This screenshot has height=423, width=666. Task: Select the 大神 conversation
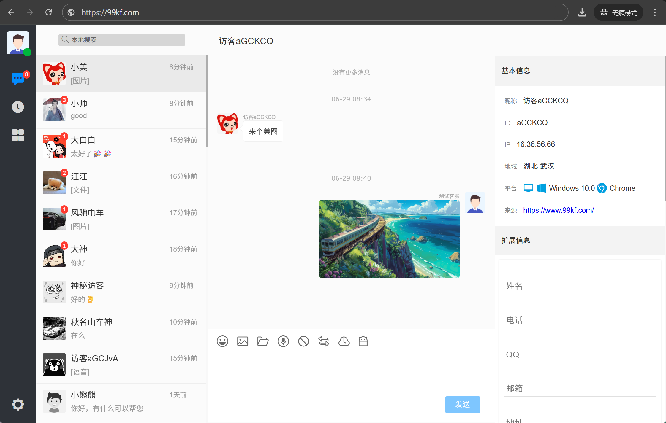[121, 256]
